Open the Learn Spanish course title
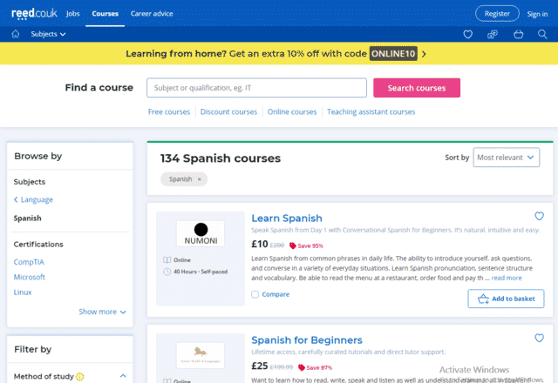The image size is (558, 383). (287, 218)
